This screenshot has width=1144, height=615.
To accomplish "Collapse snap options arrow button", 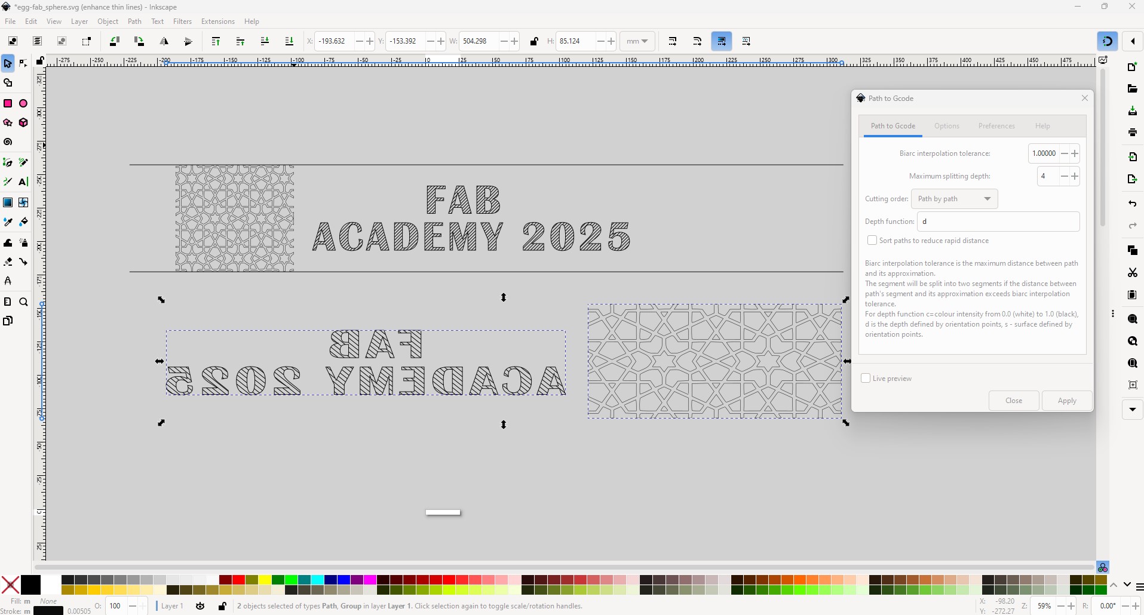I will [x=1133, y=41].
